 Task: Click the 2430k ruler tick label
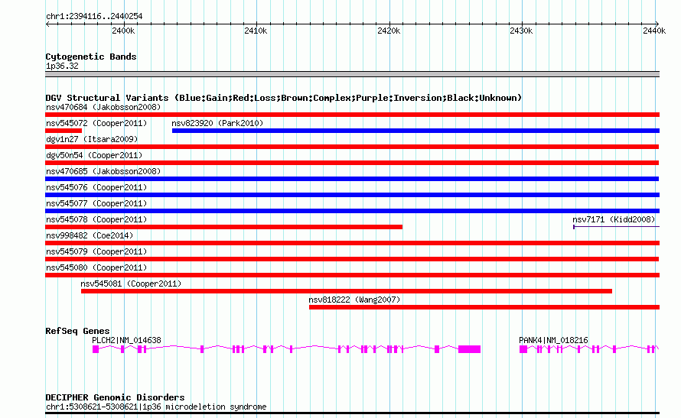point(521,31)
